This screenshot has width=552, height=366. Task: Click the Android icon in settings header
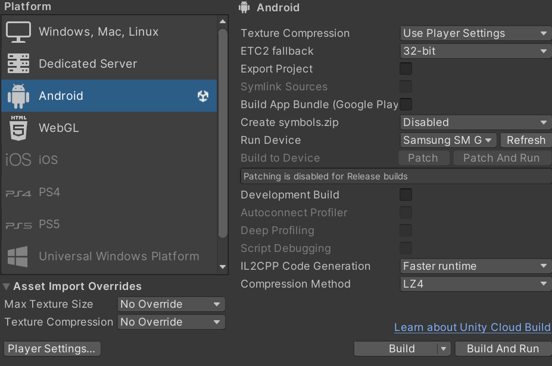(244, 7)
